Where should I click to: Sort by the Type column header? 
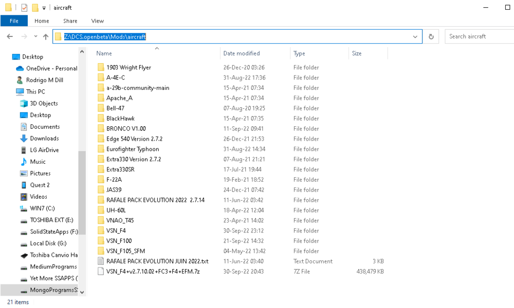pos(299,53)
